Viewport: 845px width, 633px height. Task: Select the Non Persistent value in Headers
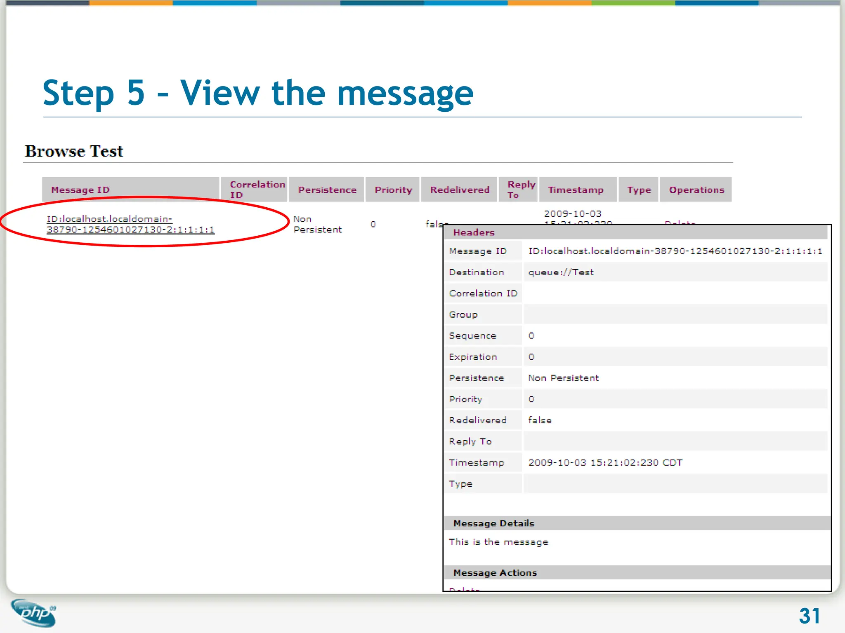563,378
